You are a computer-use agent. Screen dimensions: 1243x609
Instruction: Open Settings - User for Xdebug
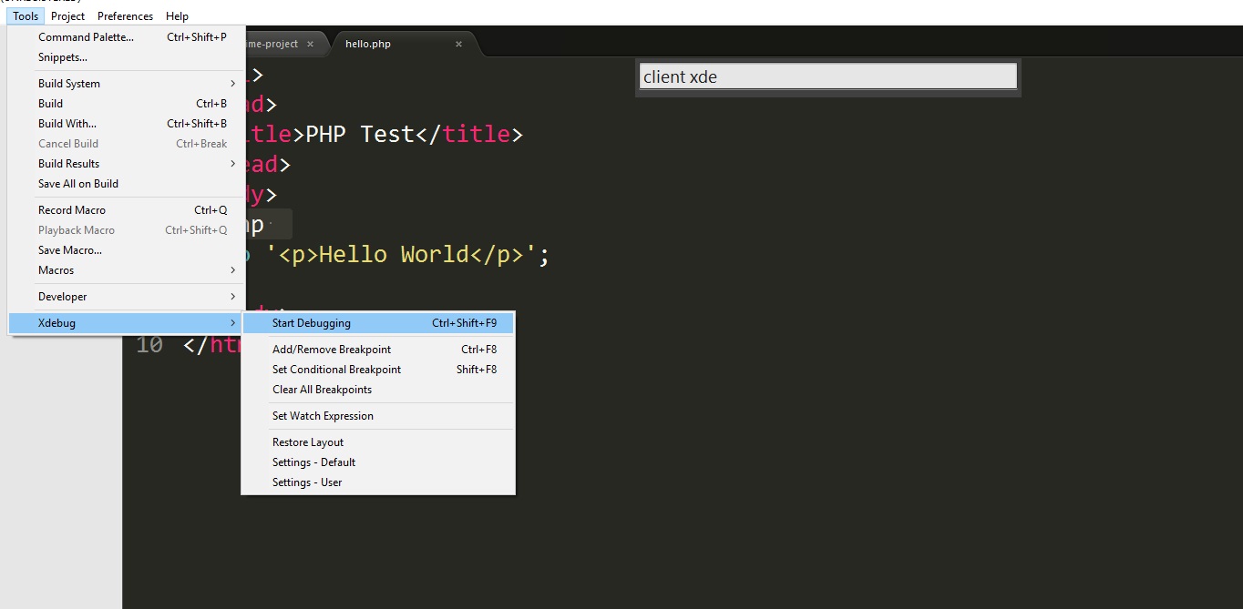[306, 482]
